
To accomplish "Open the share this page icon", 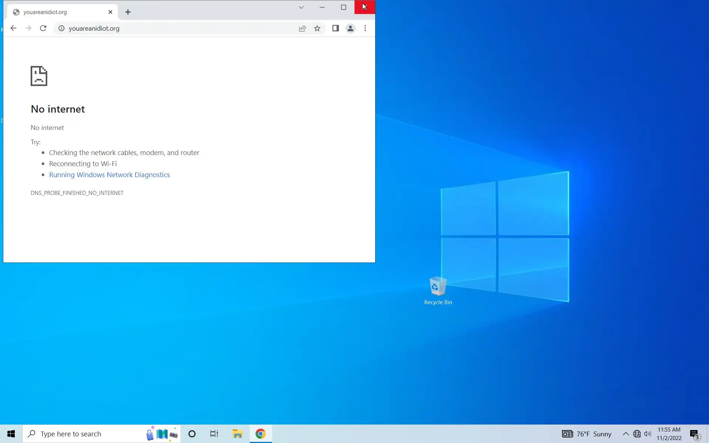I will coord(302,28).
